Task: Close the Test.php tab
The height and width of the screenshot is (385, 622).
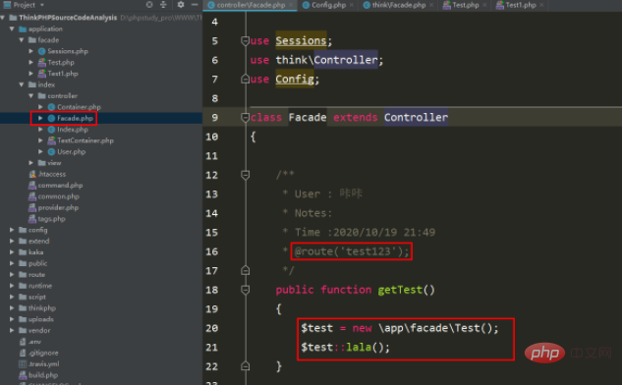Action: [484, 5]
